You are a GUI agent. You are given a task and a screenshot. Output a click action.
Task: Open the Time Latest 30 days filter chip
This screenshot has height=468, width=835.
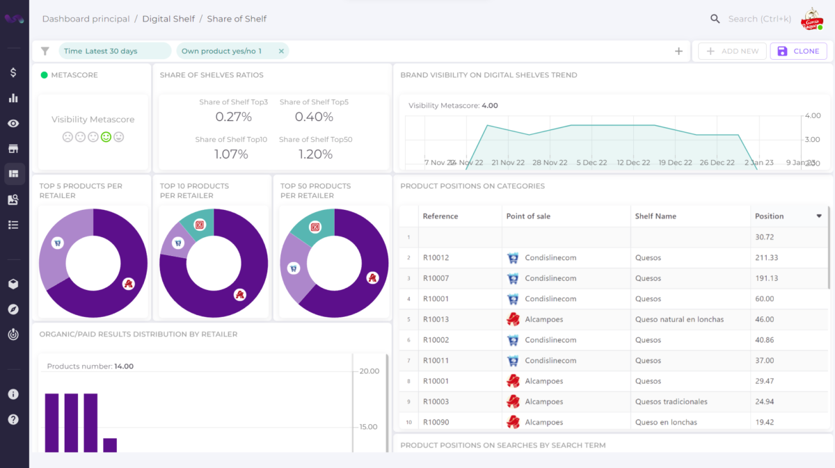(115, 51)
